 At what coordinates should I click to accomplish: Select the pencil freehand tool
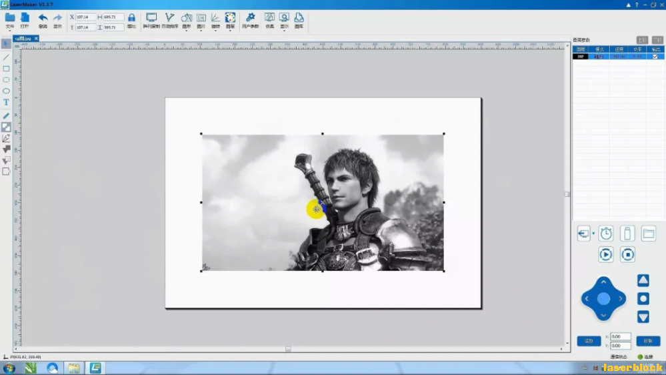click(x=6, y=115)
